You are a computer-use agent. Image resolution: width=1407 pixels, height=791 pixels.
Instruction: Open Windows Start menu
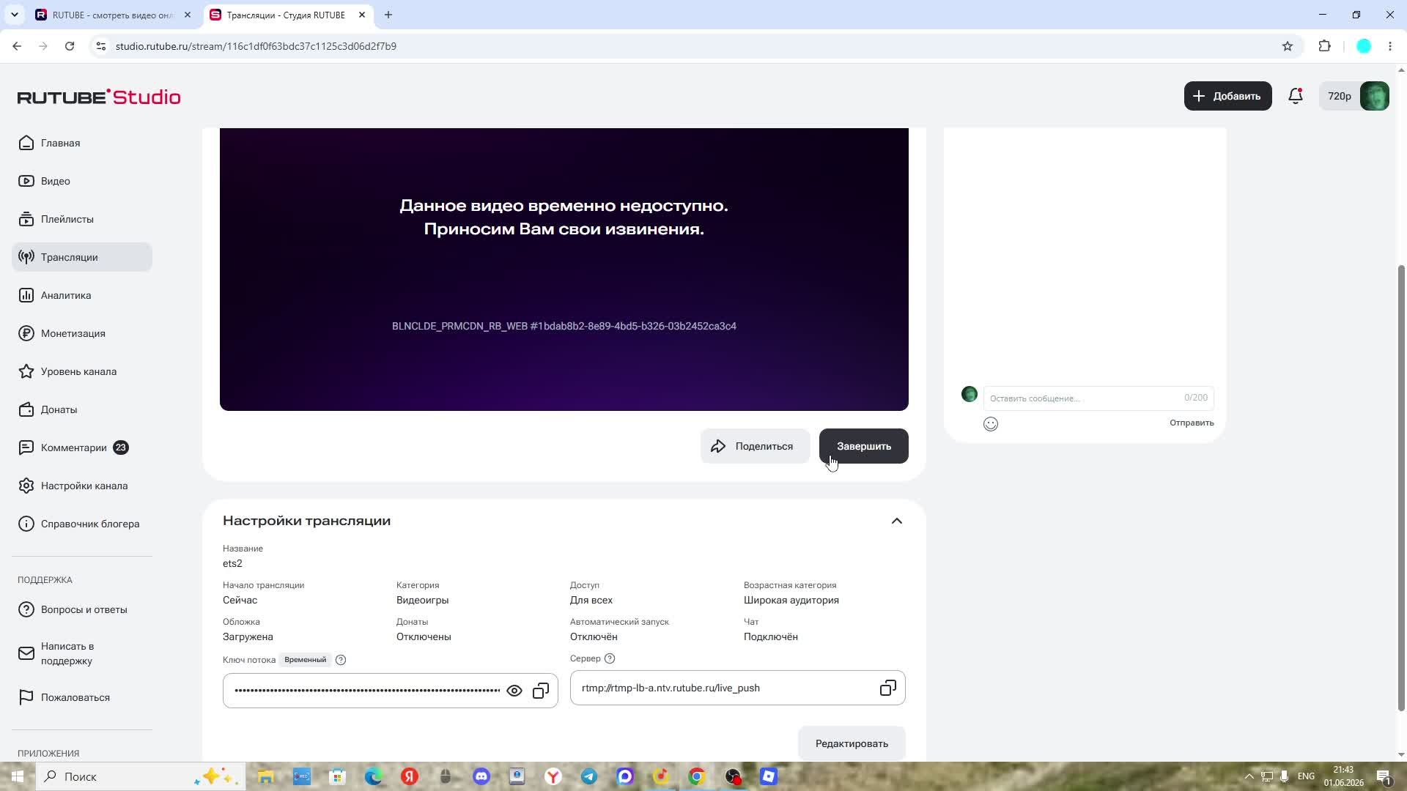(x=18, y=776)
